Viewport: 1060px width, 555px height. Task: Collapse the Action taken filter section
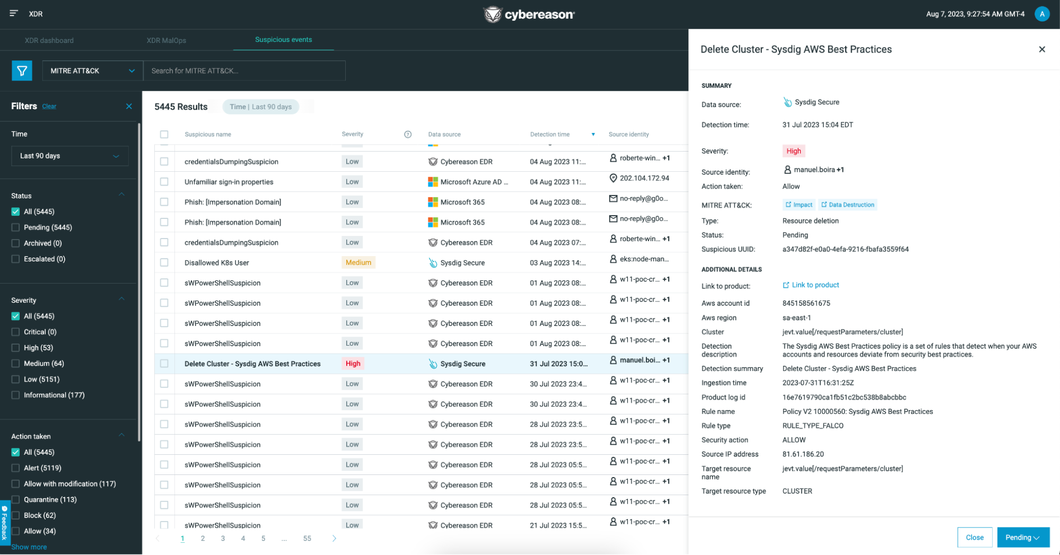[x=121, y=435]
